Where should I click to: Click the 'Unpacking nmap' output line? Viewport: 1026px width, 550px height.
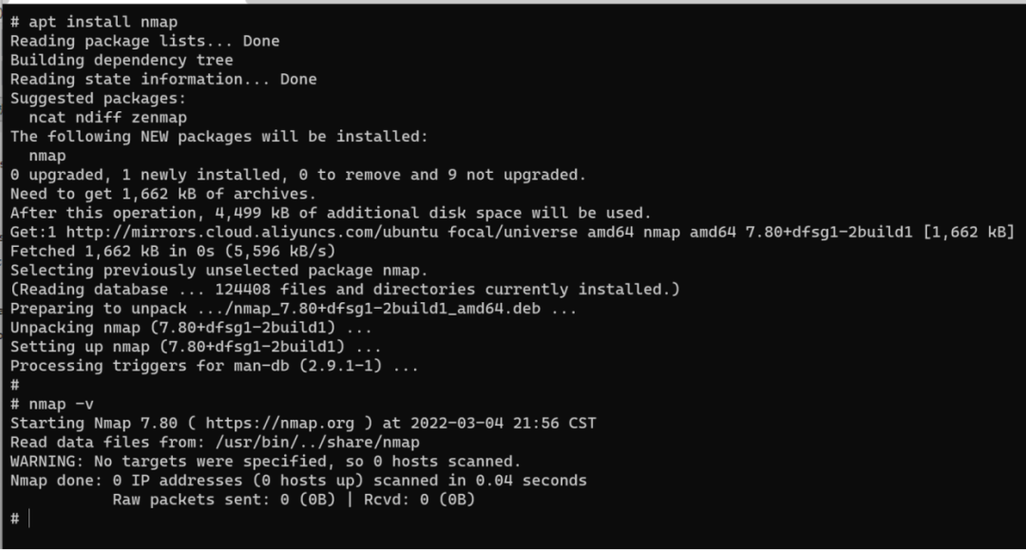pos(191,328)
